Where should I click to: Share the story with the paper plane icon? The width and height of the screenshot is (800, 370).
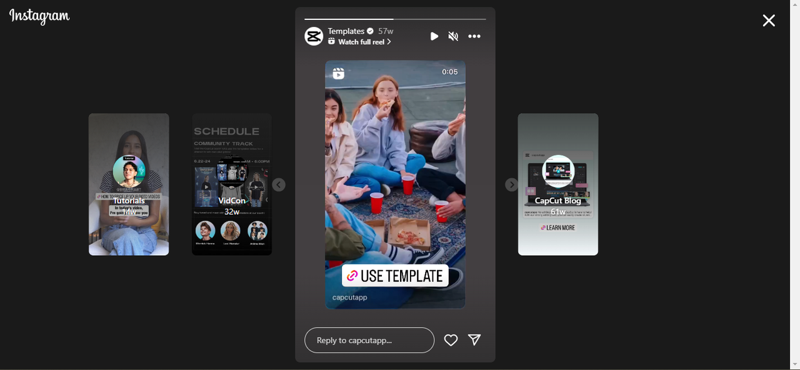(x=474, y=339)
